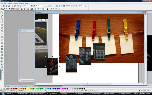The image size is (152, 95).
Task: Open the Utilities menu
Action: [16, 3]
